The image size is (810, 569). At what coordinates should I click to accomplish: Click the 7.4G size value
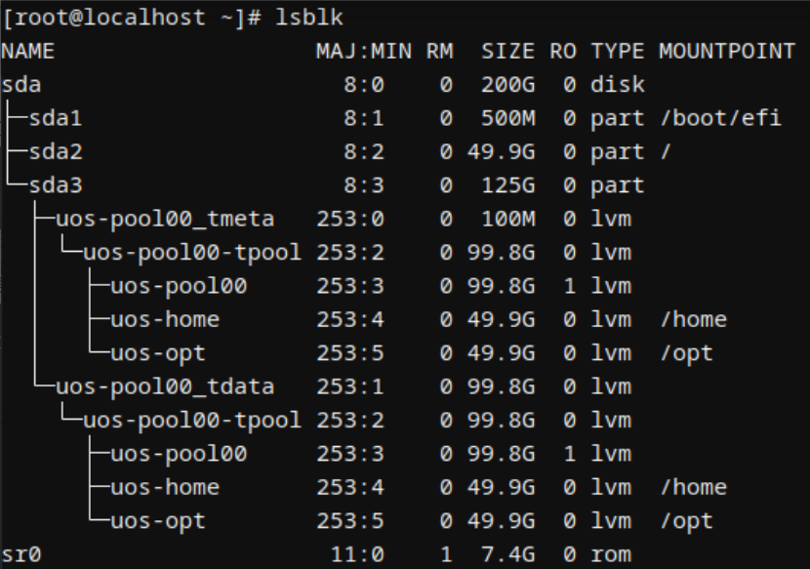coord(507,555)
